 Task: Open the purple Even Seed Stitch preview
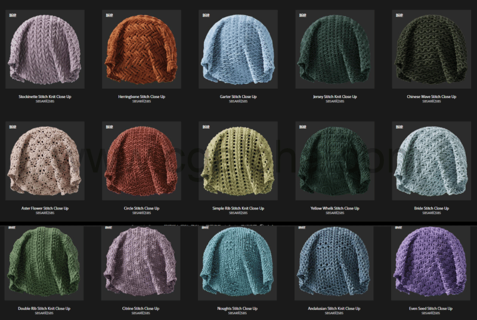(x=430, y=263)
